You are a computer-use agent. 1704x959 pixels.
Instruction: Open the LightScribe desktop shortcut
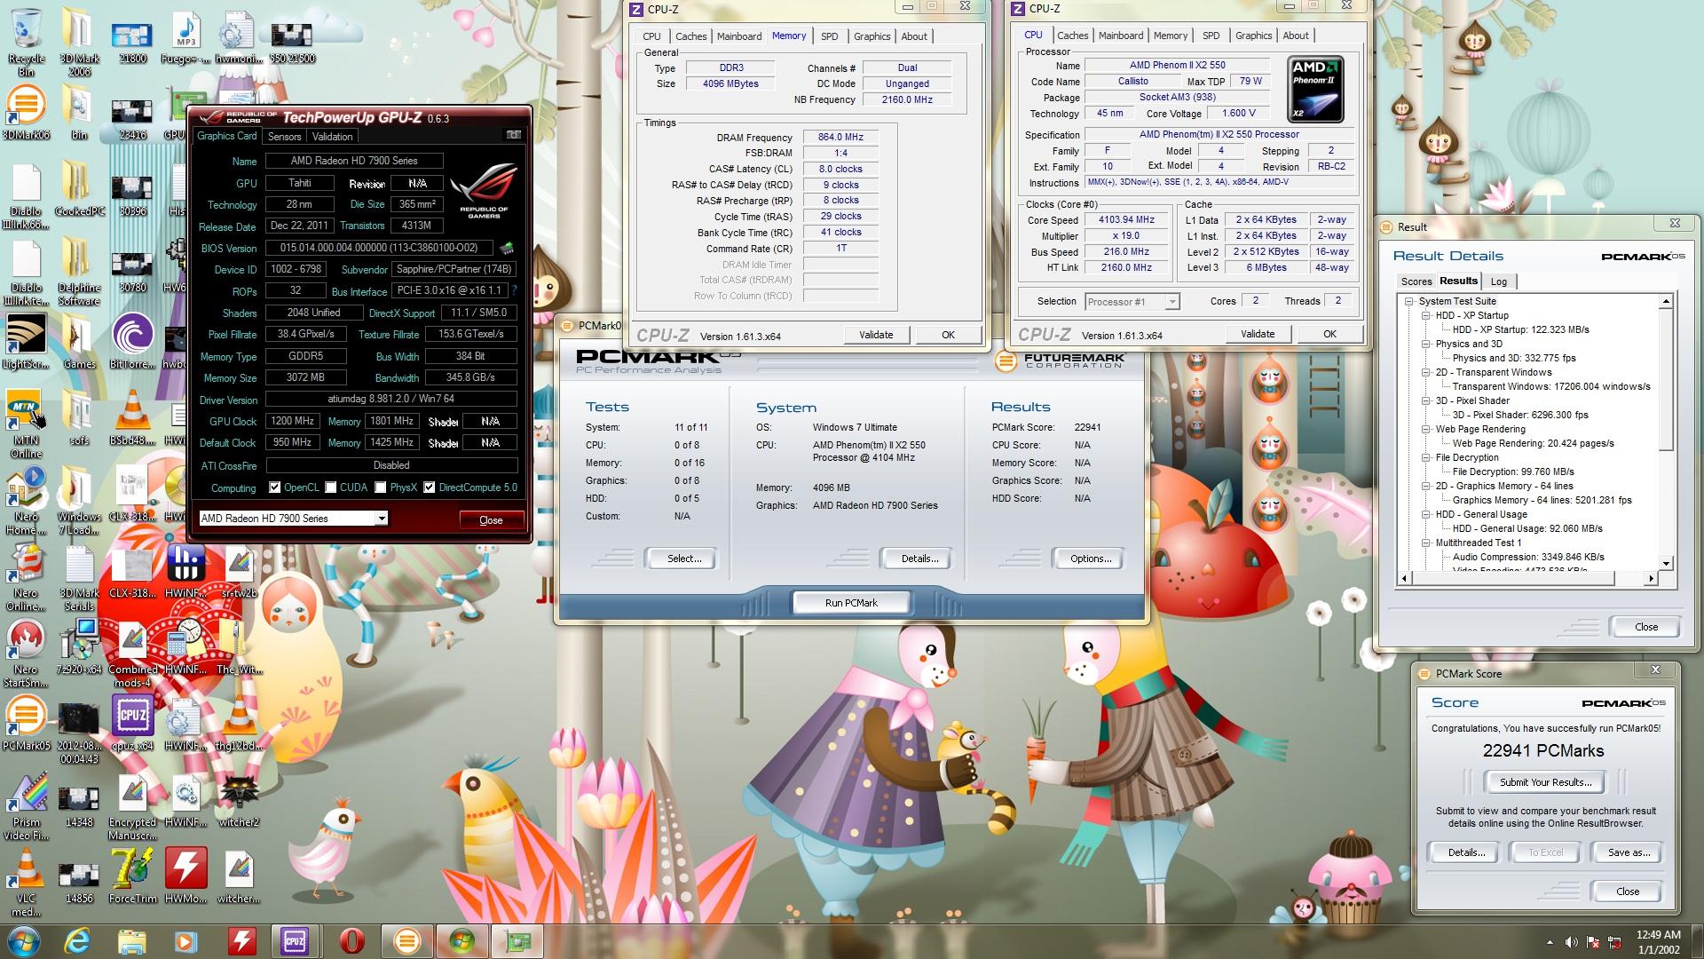[26, 343]
